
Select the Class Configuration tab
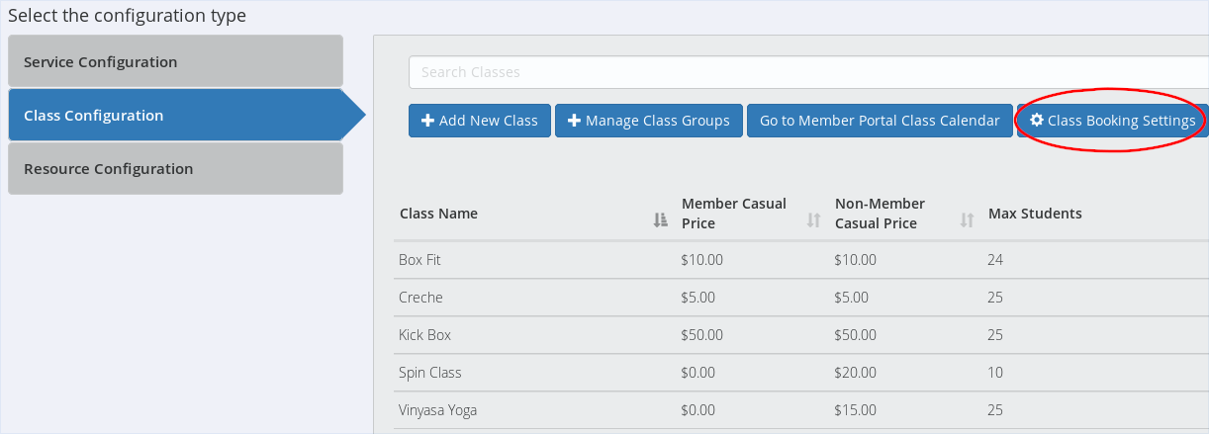[x=175, y=115]
